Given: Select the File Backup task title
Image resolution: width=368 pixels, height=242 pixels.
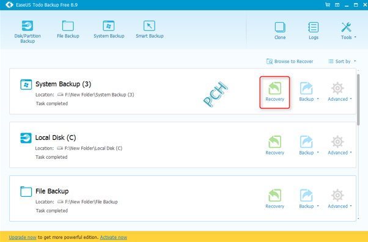Looking at the screenshot, I should pyautogui.click(x=52, y=191).
